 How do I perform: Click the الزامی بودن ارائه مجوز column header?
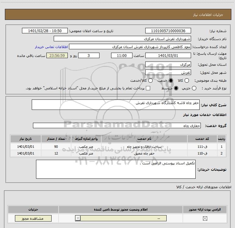(x=205, y=209)
